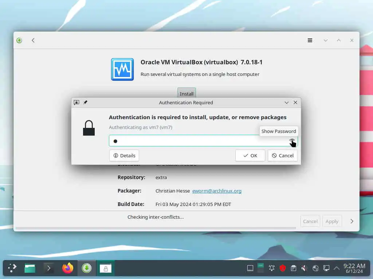The width and height of the screenshot is (373, 279).
Task: Click the 'Authenticating as vm7 (vm7)' text
Action: coord(140,127)
